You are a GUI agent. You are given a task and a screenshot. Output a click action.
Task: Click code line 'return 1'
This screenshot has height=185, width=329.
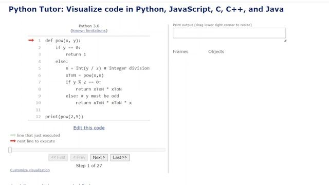click(76, 54)
